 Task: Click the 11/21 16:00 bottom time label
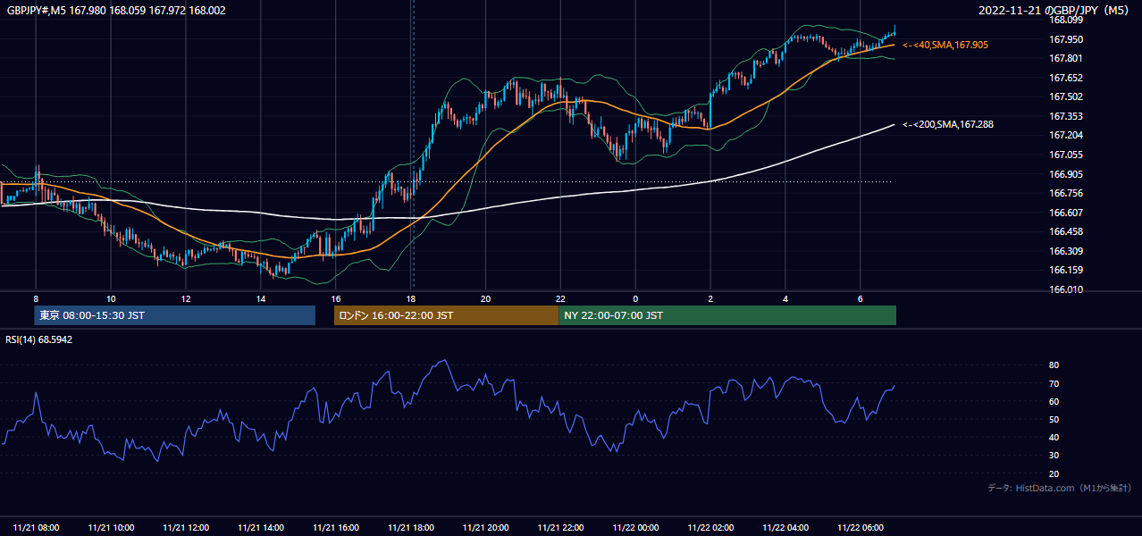pyautogui.click(x=337, y=527)
